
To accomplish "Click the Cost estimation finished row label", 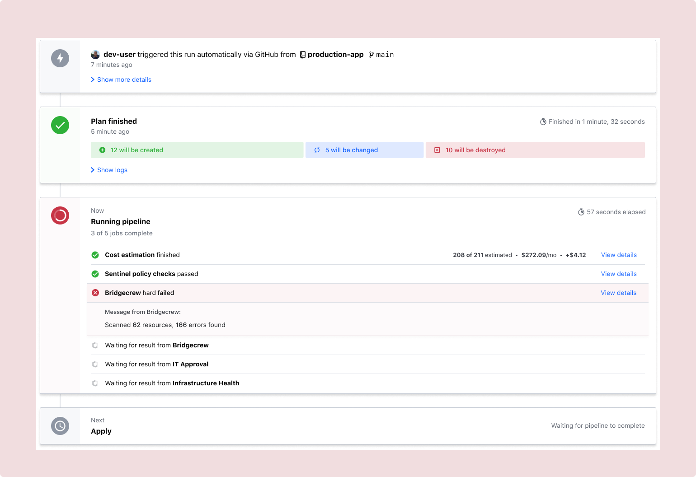I will (x=142, y=255).
